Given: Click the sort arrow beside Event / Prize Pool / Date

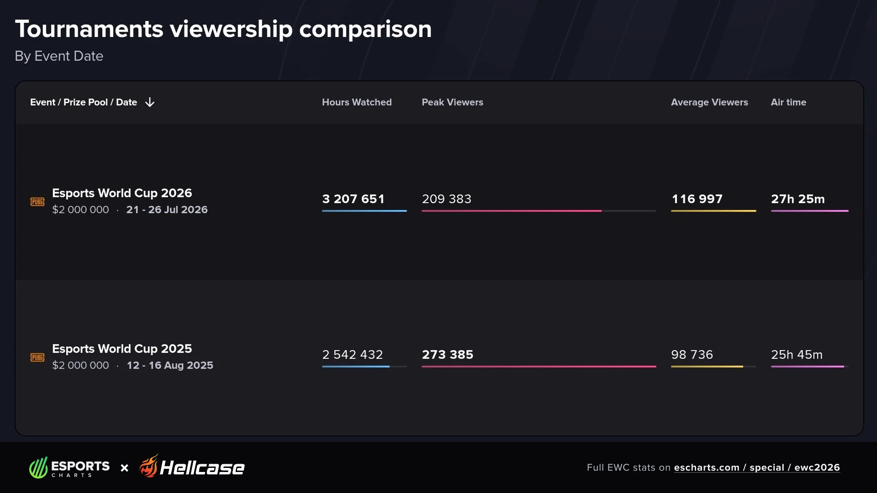Looking at the screenshot, I should point(150,102).
